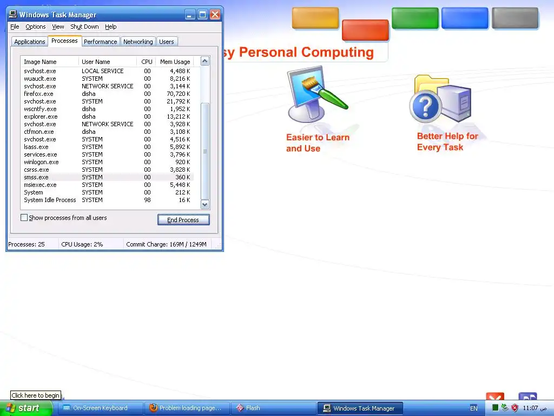The image size is (554, 416).
Task: Select the lsass.exe process row
Action: (x=107, y=147)
